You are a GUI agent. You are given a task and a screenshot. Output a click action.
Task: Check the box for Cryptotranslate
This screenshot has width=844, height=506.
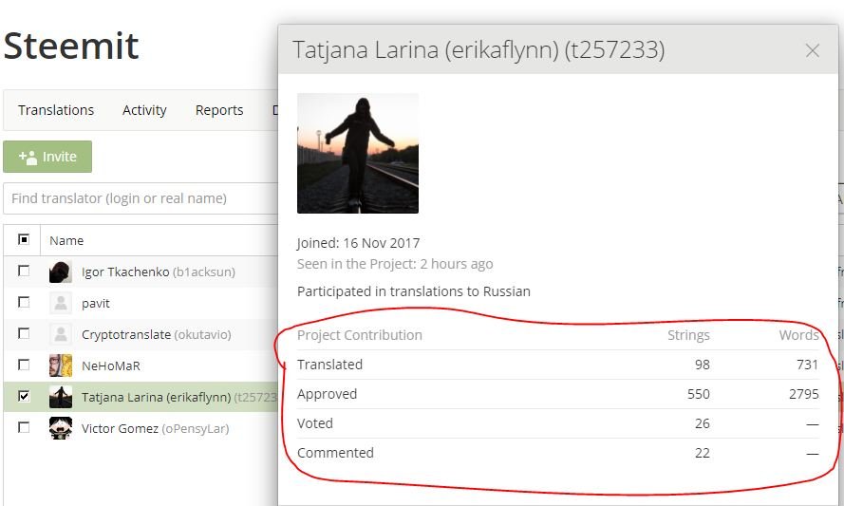coord(24,333)
